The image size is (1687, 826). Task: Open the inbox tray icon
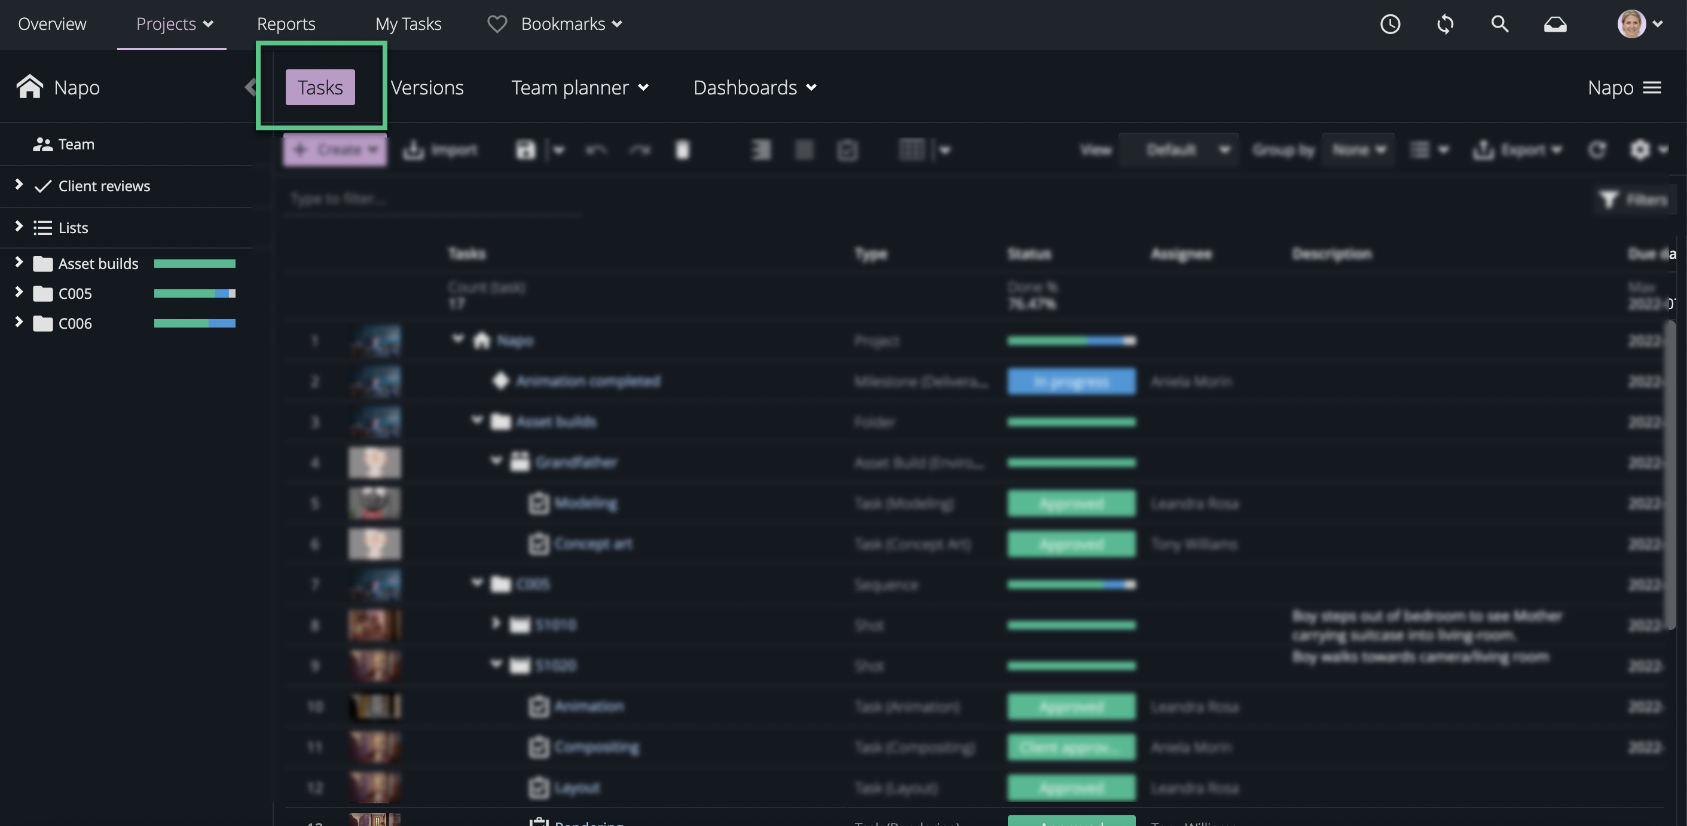pos(1555,25)
